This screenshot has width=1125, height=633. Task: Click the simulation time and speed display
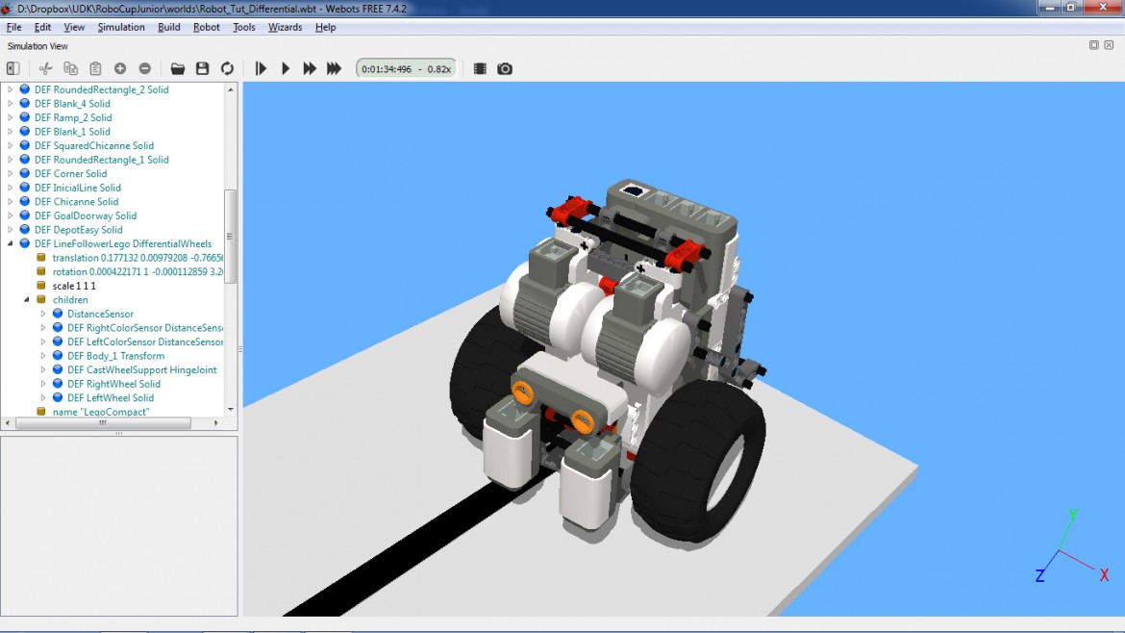[406, 69]
